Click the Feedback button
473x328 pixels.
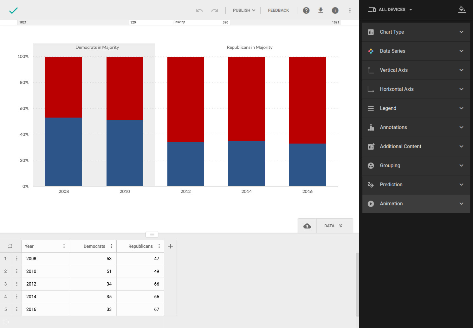pos(278,10)
